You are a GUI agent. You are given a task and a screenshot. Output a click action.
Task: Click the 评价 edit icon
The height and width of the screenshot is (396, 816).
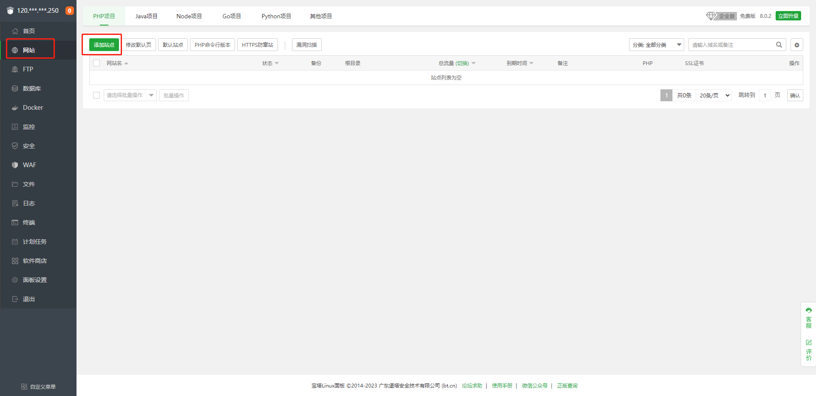click(x=809, y=342)
